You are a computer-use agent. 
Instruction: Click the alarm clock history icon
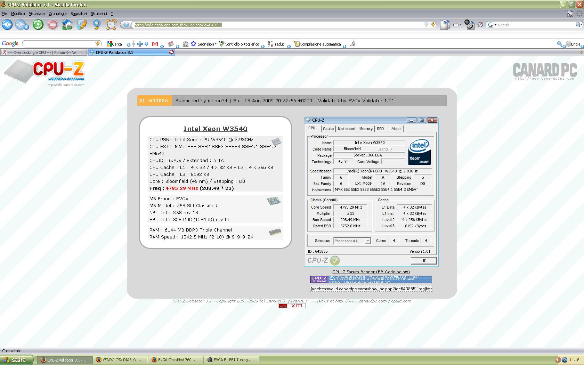pos(111,25)
